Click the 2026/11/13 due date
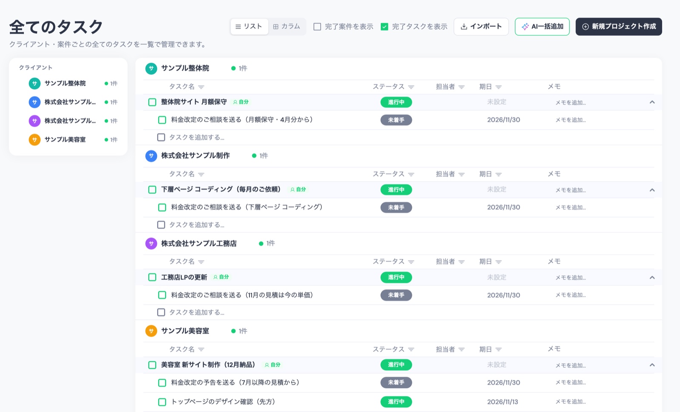Viewport: 680px width, 412px height. tap(503, 402)
